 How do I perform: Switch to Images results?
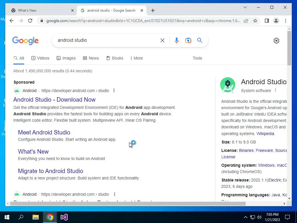coord(66,58)
